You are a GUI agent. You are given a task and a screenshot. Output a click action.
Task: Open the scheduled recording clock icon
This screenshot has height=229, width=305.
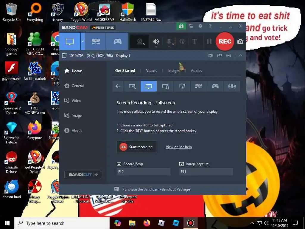(x=200, y=26)
